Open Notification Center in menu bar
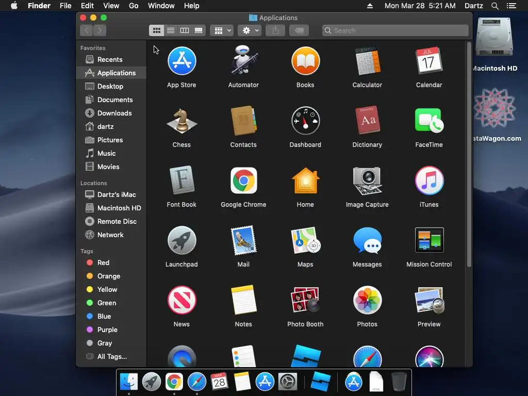 coord(511,6)
